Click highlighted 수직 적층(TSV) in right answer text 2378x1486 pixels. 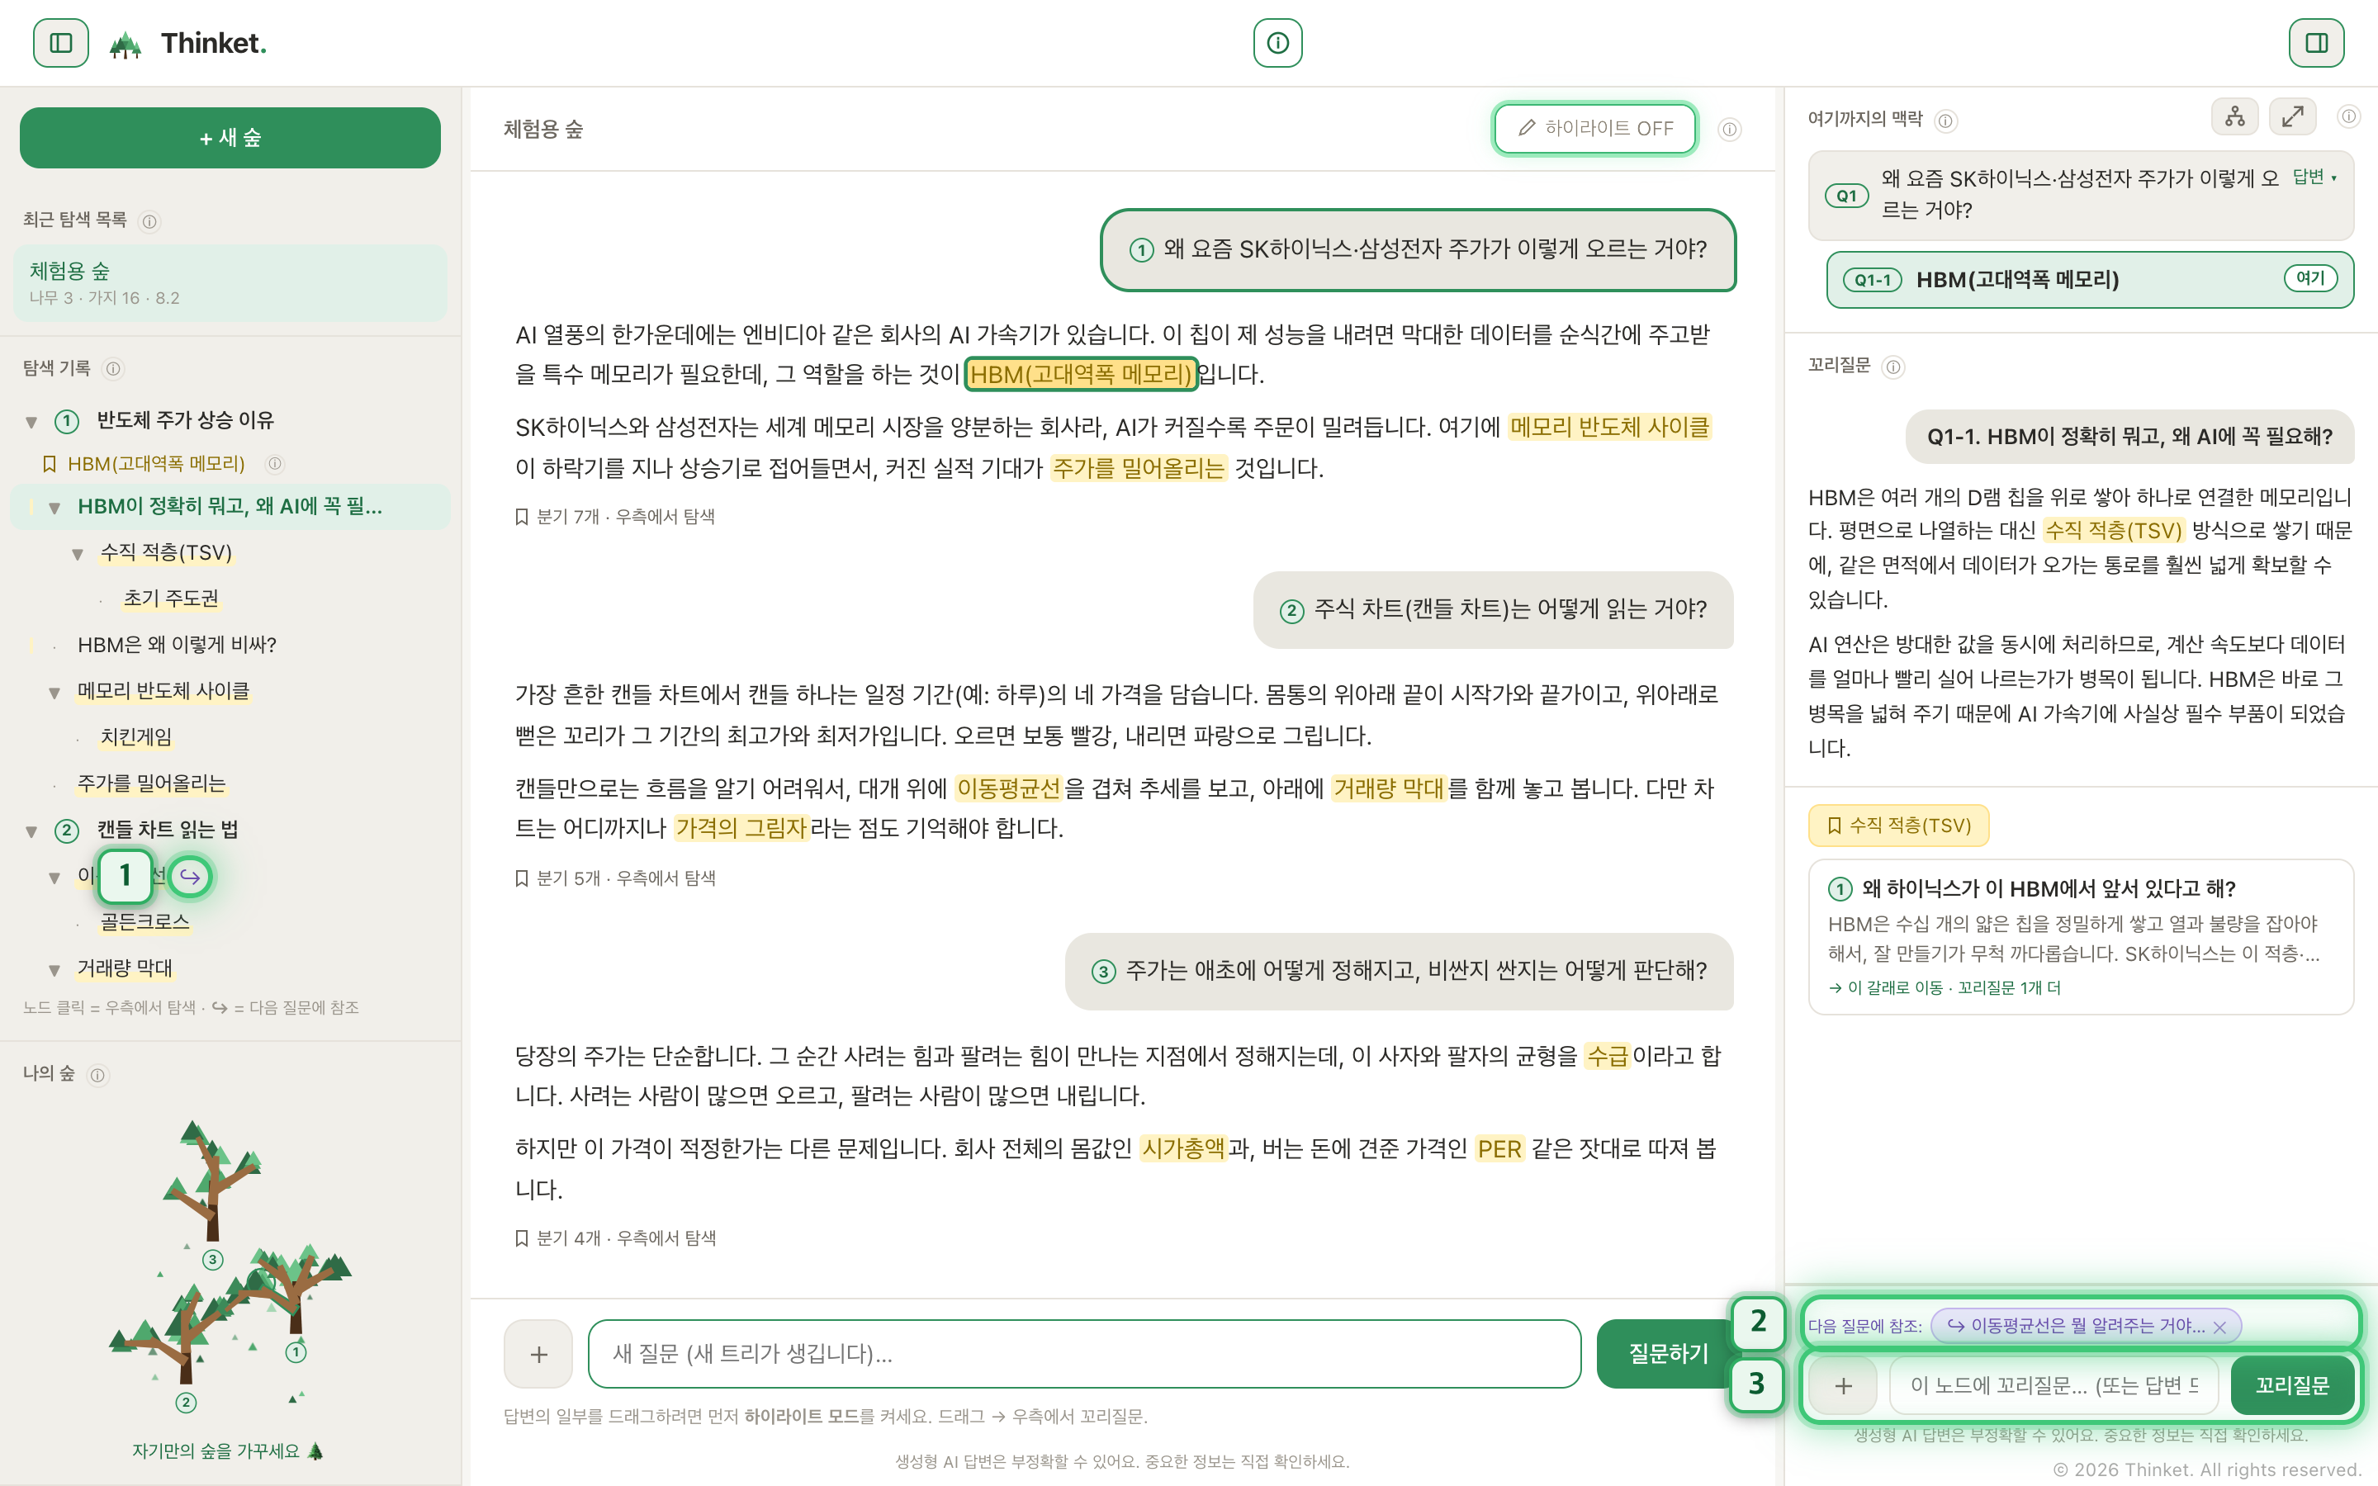(2114, 531)
